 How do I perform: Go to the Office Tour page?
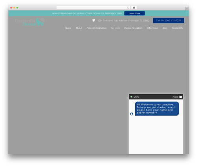click(152, 28)
